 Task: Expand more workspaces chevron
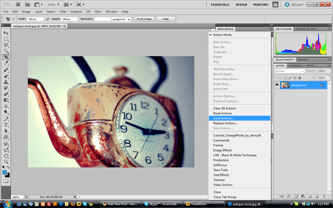tap(275, 4)
